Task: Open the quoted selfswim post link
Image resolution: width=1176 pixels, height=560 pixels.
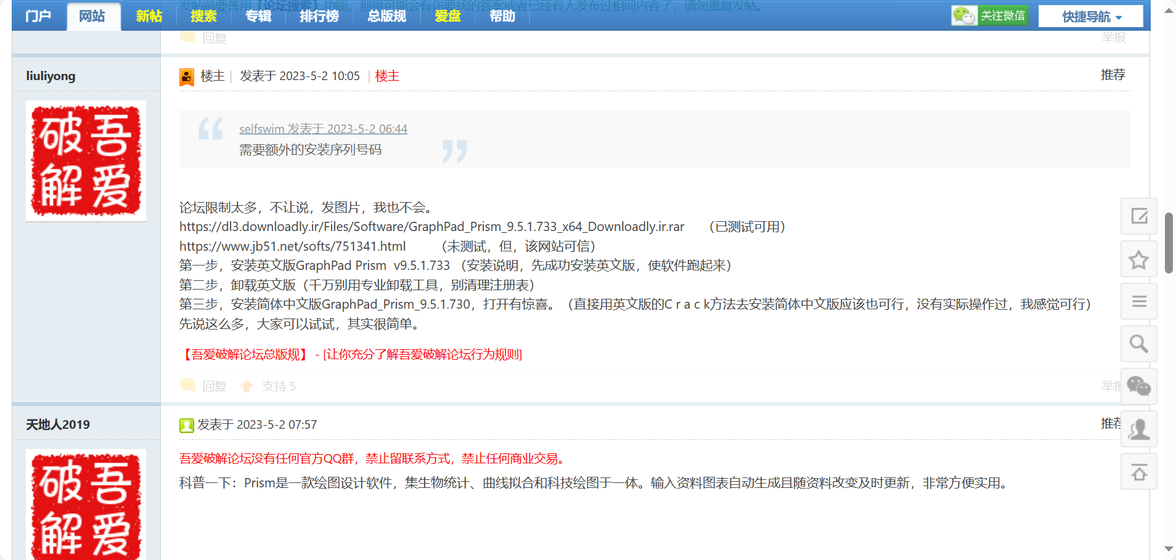Action: tap(323, 129)
